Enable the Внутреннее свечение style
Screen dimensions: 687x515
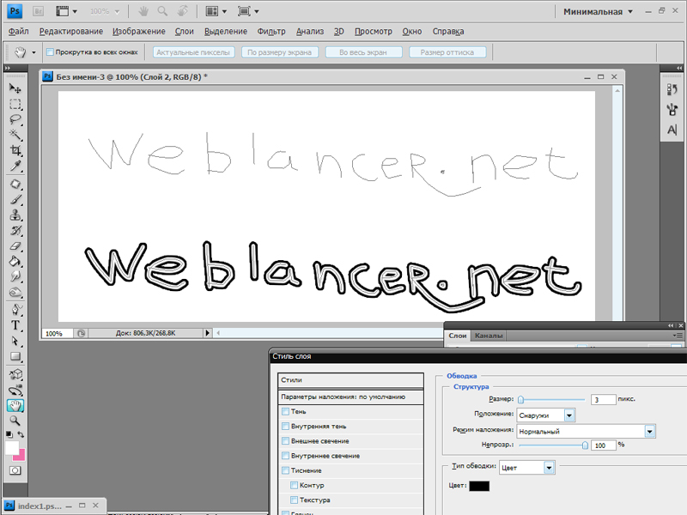point(286,456)
